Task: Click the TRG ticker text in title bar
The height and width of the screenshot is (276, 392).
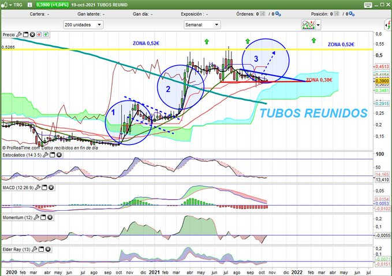Action: click(x=18, y=5)
